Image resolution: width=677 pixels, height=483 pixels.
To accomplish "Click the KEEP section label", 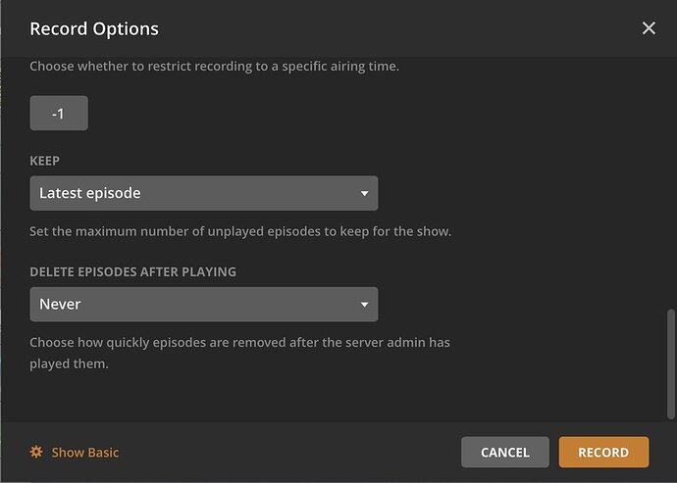I will (x=45, y=160).
